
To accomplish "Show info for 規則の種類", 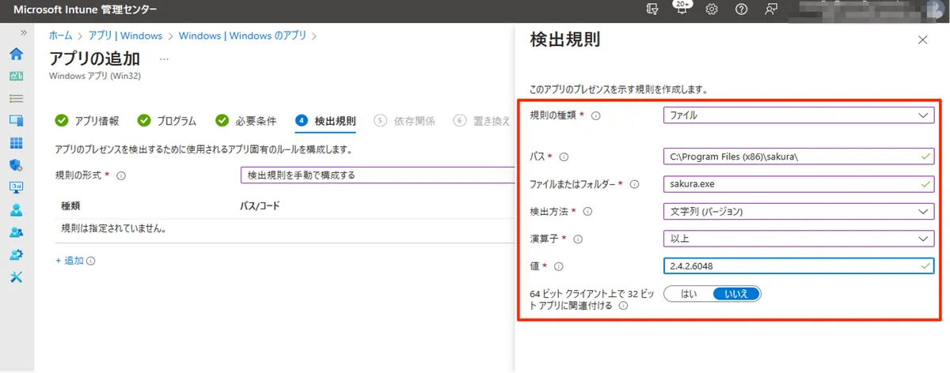I will click(x=596, y=116).
